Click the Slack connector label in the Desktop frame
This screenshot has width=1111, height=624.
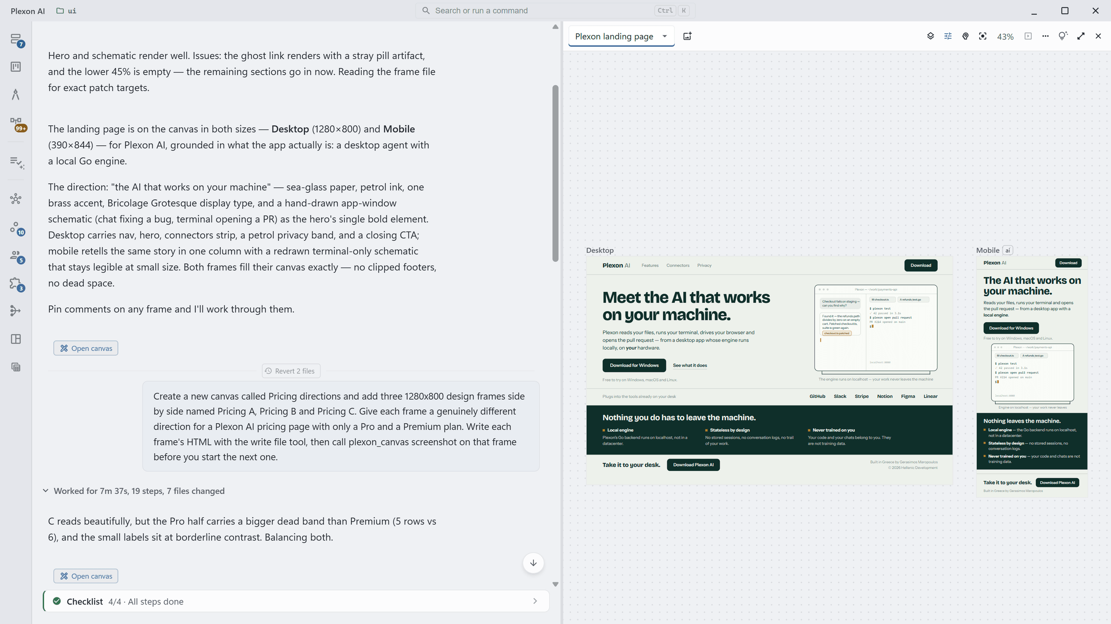point(839,396)
